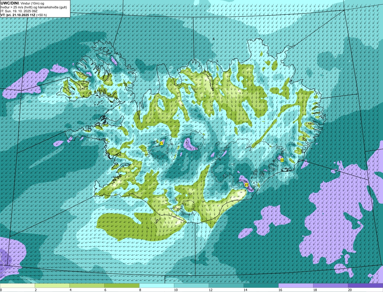
Task: Select the legend color band between 10 and 12
Action: [191, 285]
